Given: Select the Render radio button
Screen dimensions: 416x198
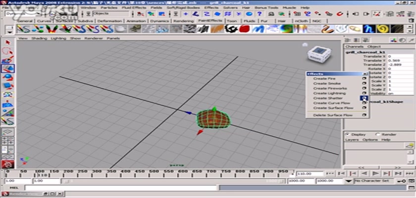Looking at the screenshot, I should 377,134.
